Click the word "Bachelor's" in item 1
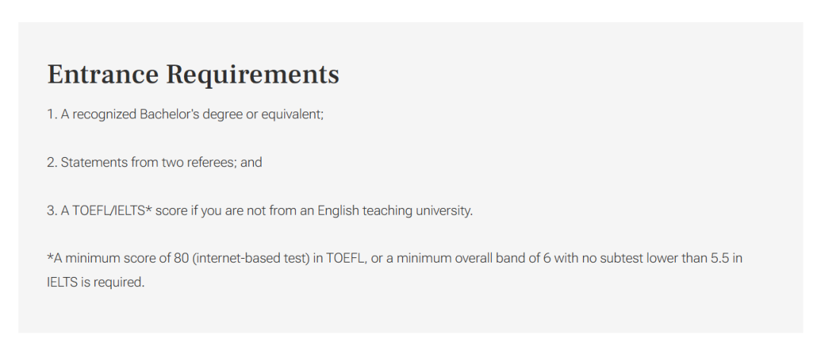This screenshot has width=821, height=343. (169, 115)
